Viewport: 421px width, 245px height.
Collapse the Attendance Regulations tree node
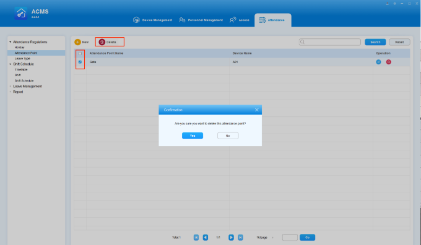[x=10, y=42]
